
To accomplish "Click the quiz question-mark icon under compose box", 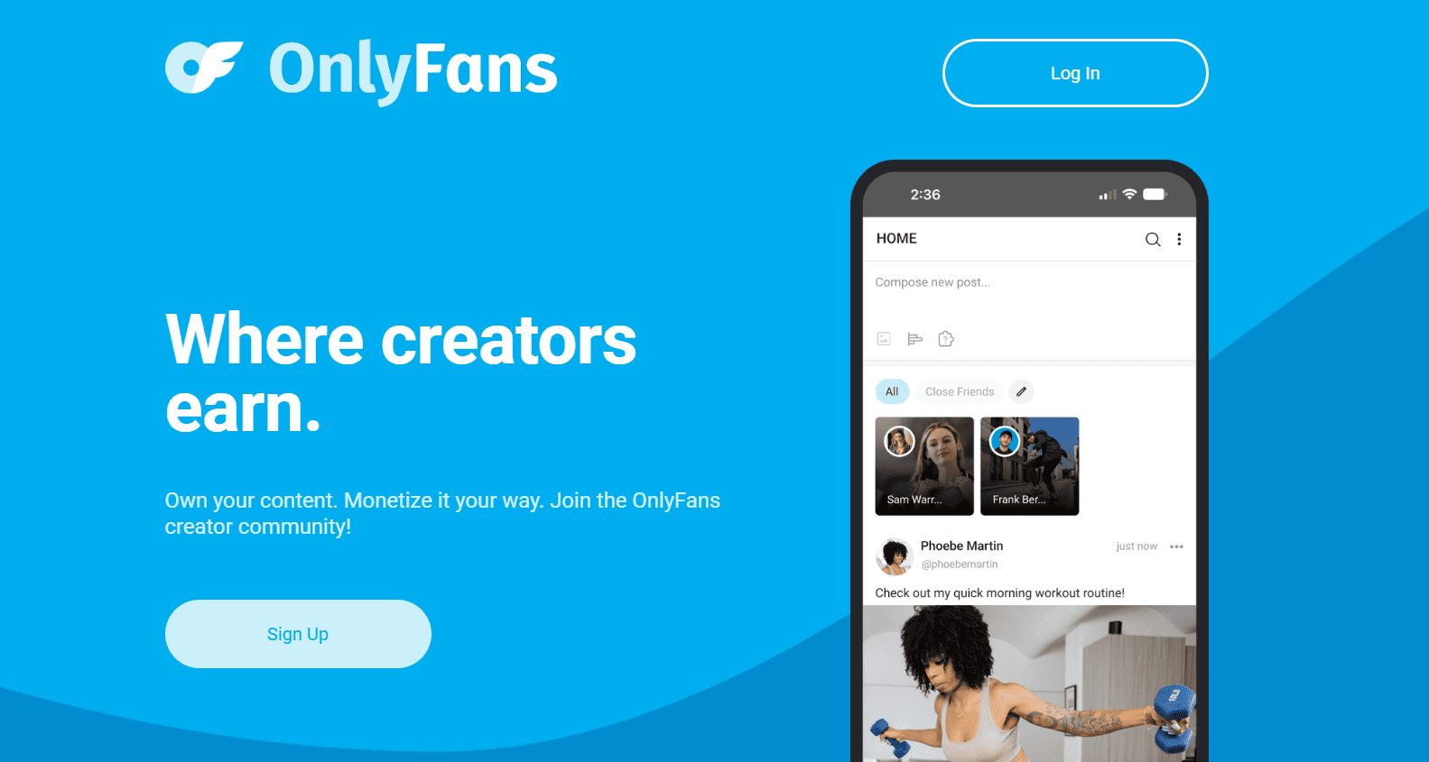I will (x=946, y=339).
